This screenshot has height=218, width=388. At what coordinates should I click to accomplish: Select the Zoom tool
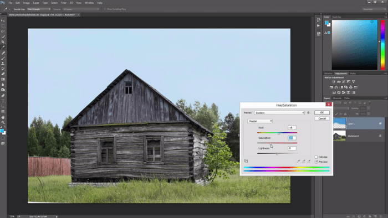click(x=3, y=122)
